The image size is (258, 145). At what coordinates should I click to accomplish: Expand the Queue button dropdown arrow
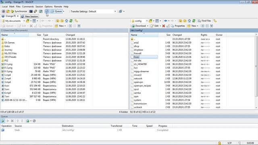[x=64, y=12]
